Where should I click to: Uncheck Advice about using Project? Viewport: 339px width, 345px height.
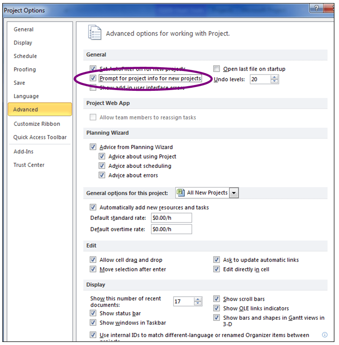point(102,156)
